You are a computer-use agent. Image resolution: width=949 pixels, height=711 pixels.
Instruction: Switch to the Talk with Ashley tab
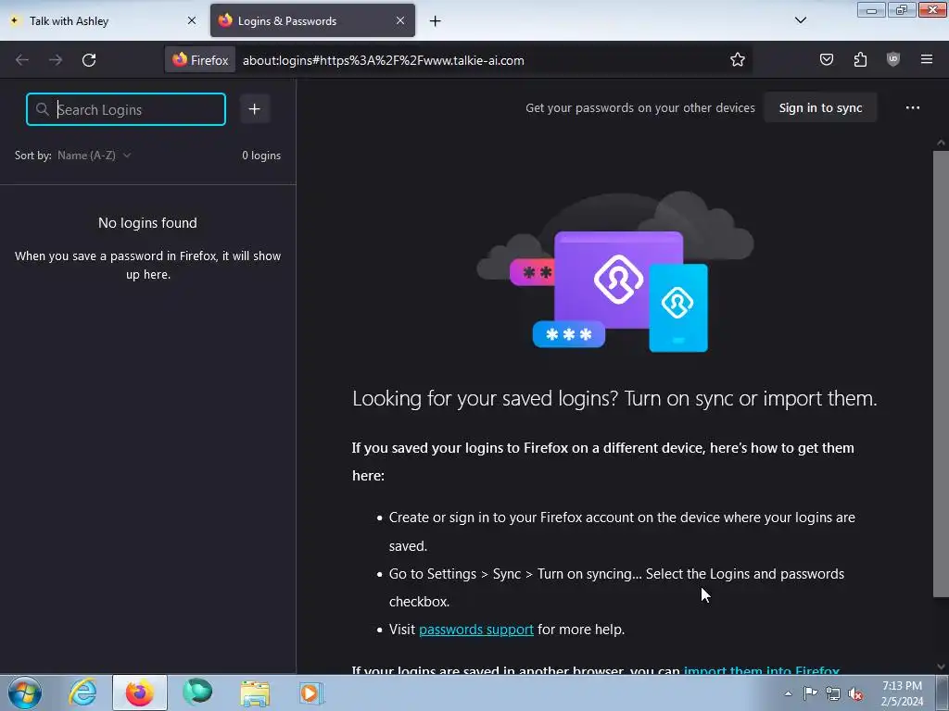[103, 20]
